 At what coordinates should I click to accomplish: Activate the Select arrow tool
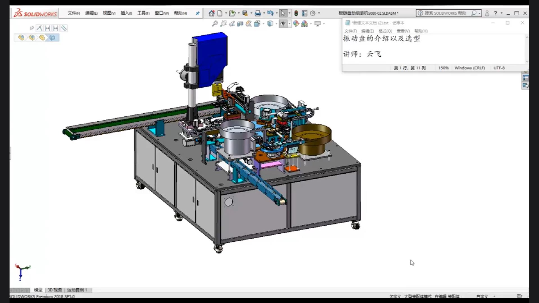pos(283,13)
